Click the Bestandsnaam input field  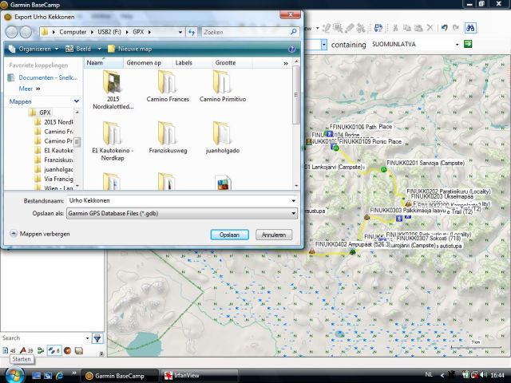[x=182, y=201]
